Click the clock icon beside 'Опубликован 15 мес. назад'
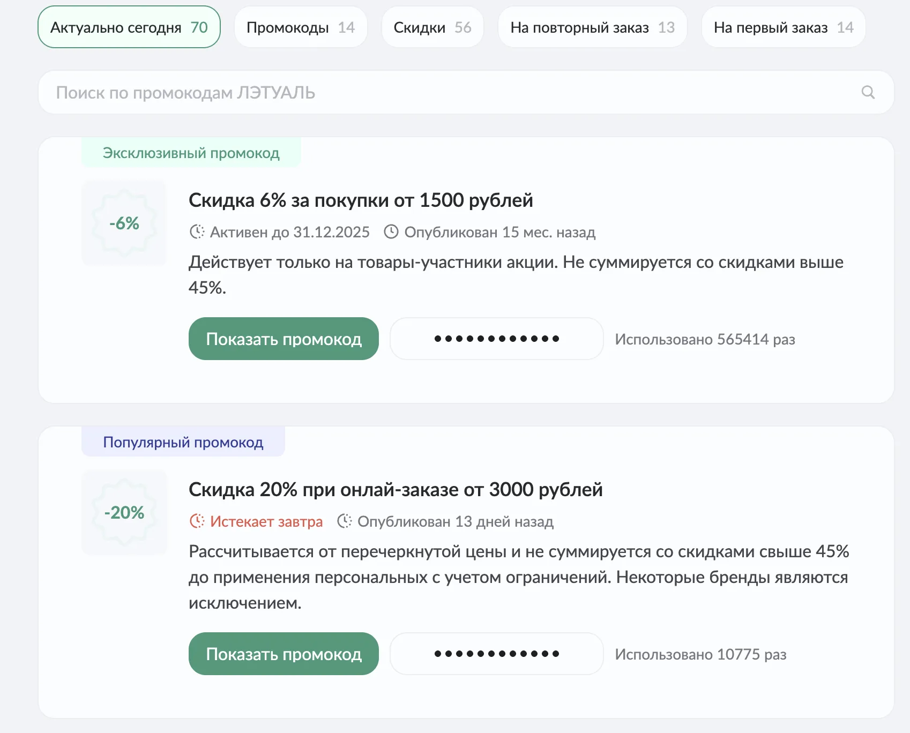This screenshot has width=910, height=733. [x=391, y=232]
